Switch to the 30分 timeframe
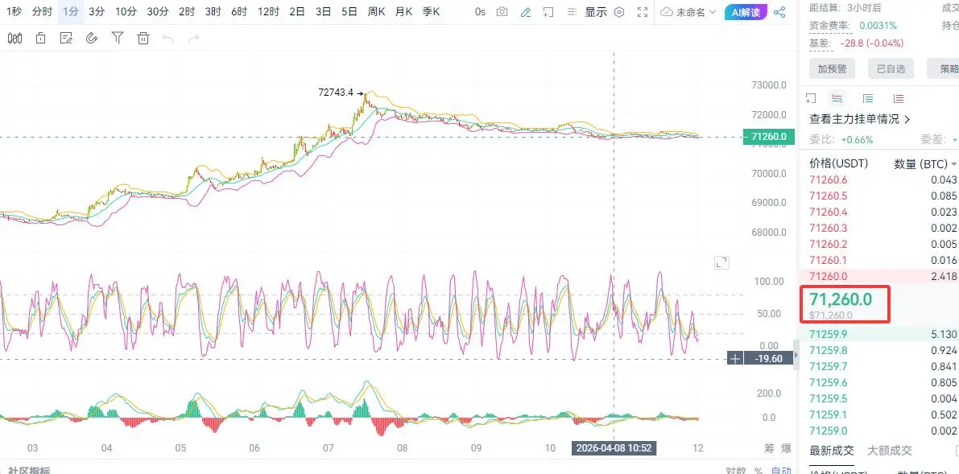This screenshot has height=474, width=959. tap(158, 11)
